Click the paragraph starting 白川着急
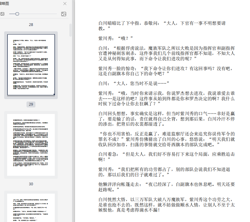The image size is (250, 222). [167, 157]
